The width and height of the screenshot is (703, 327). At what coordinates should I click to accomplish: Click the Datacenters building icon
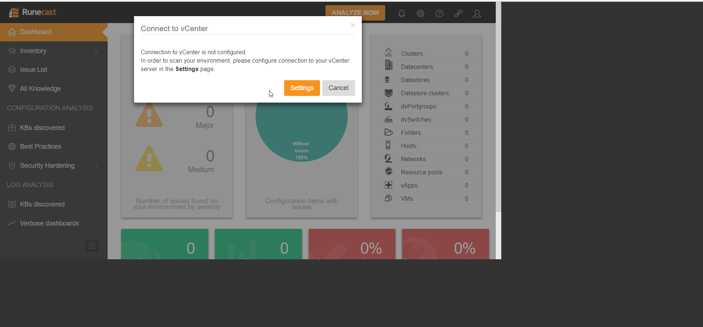(x=388, y=65)
